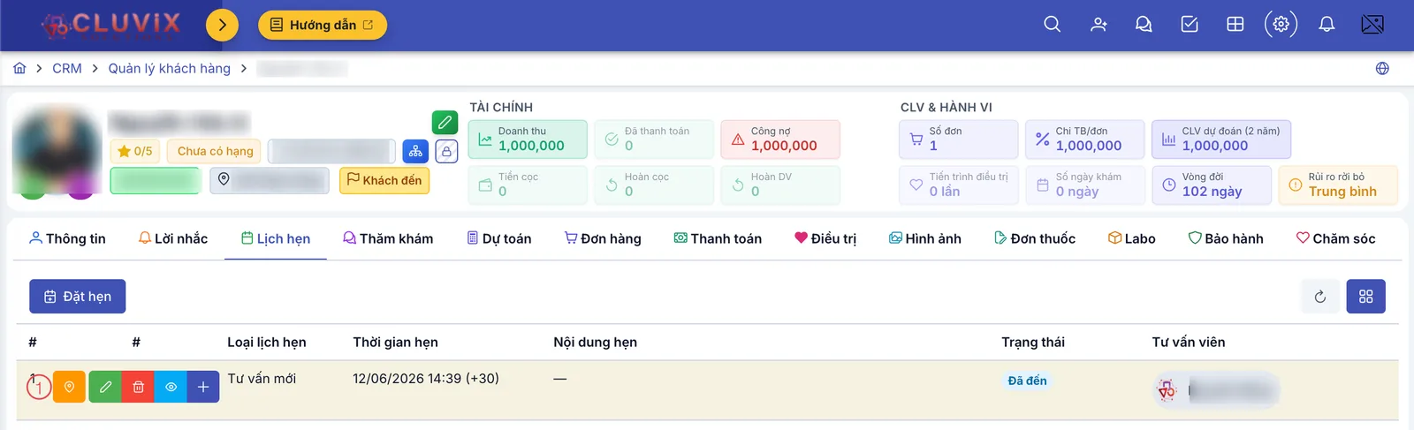
Task: Click the Số đơn card
Action: coord(959,140)
